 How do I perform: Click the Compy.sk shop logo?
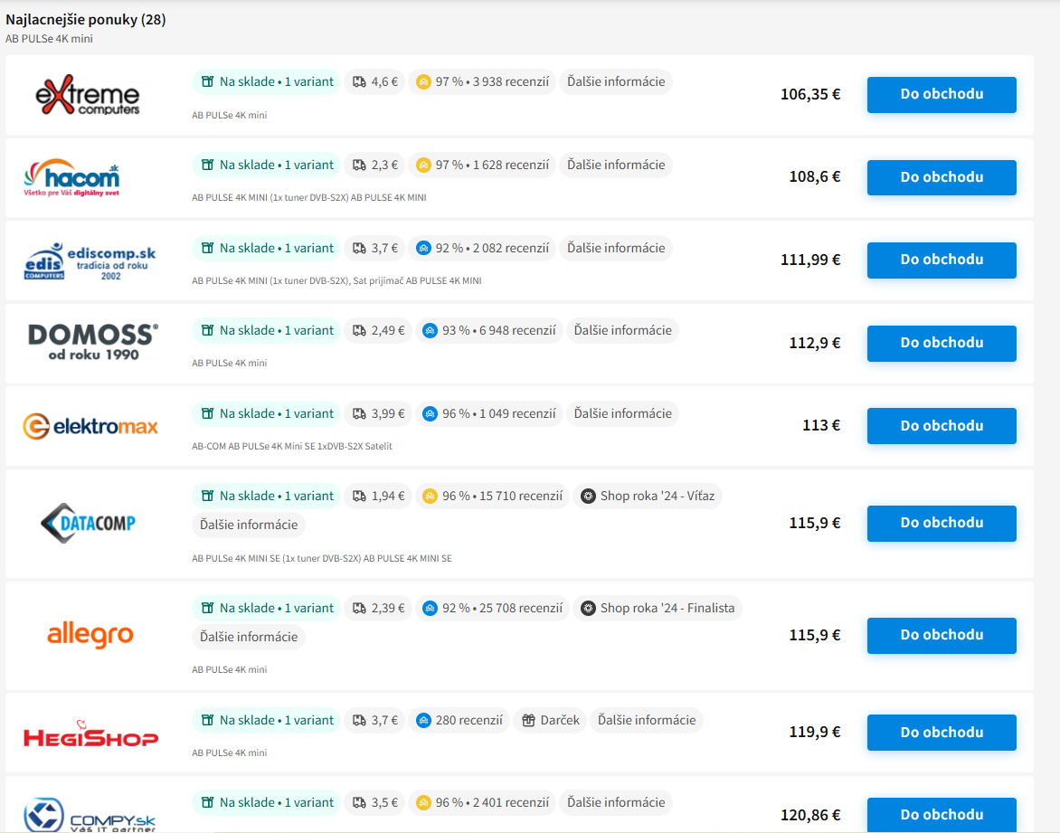click(90, 814)
